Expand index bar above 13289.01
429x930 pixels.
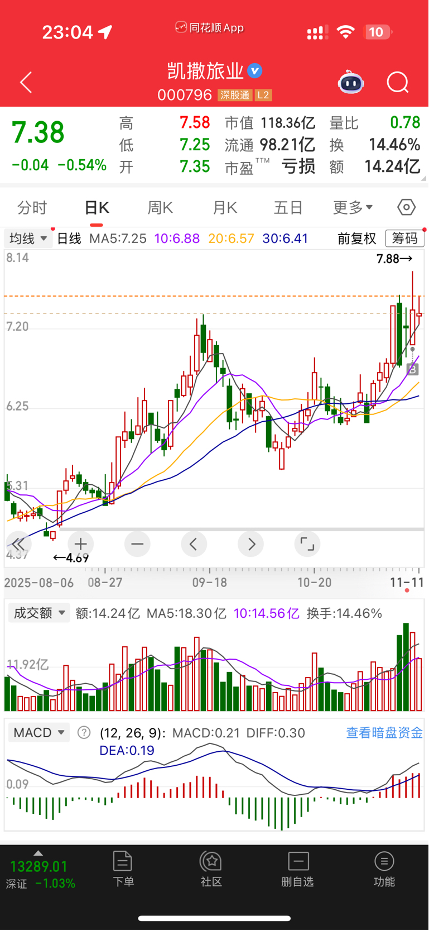coord(38,853)
